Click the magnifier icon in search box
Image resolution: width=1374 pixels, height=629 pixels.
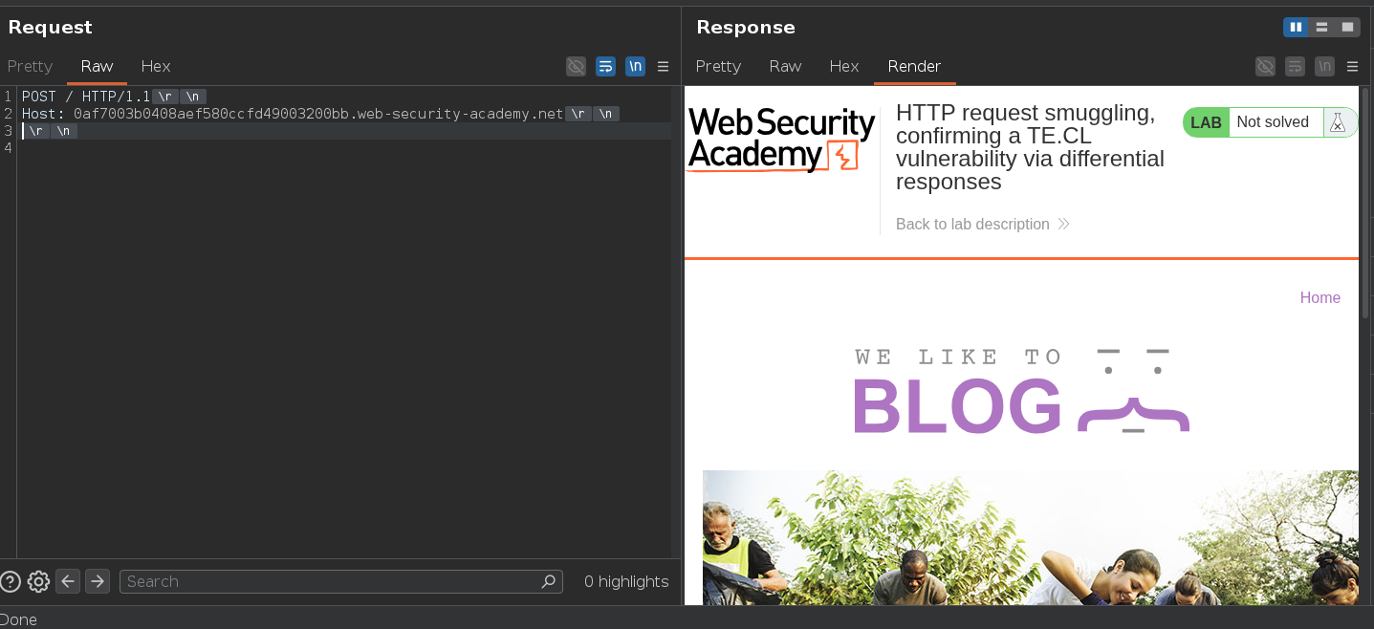(x=549, y=581)
